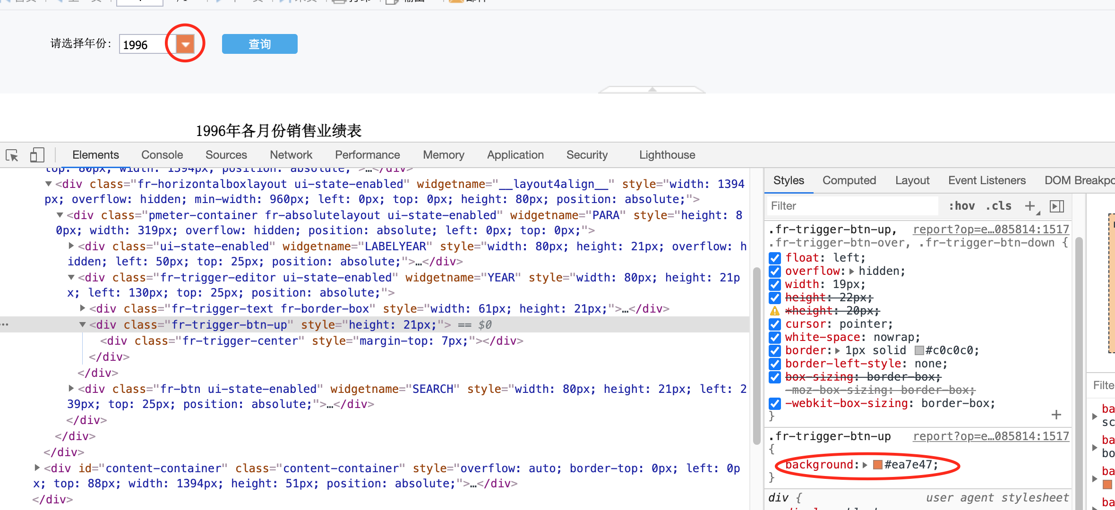Collapse the fr-trigger-editor YEAR div node
Viewport: 1115px width, 510px height.
point(71,277)
